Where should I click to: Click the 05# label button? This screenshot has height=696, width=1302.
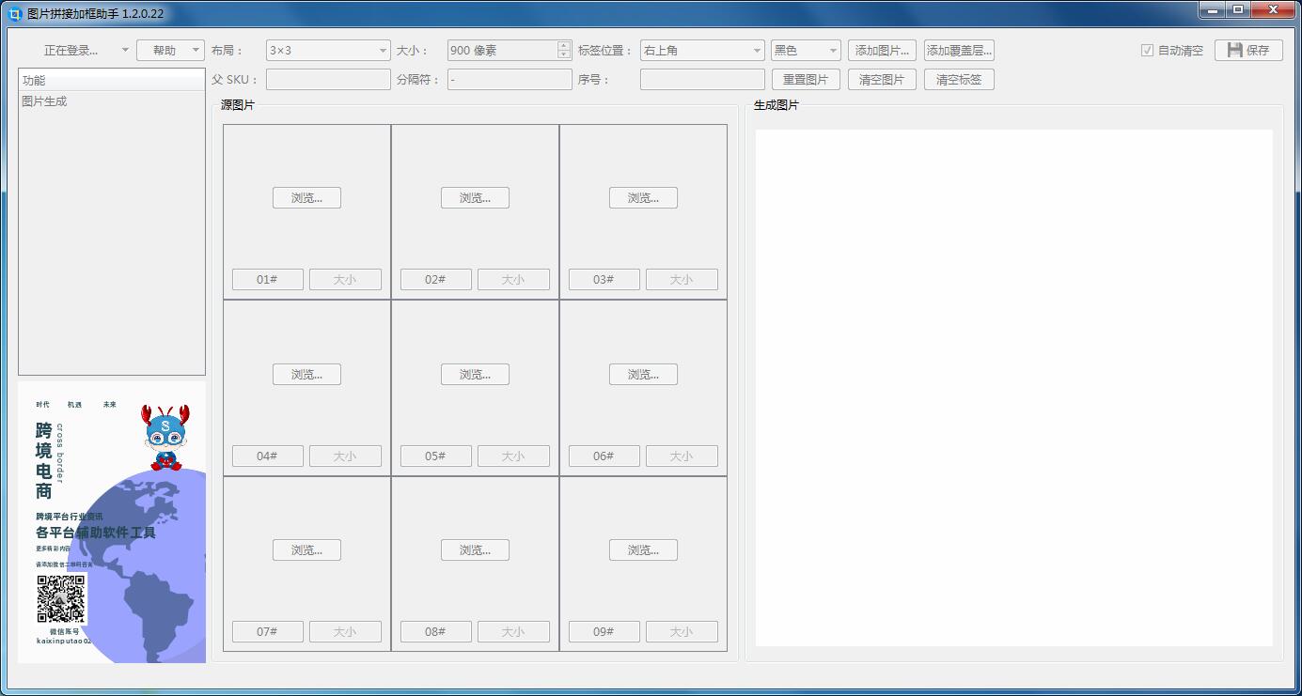click(x=435, y=456)
